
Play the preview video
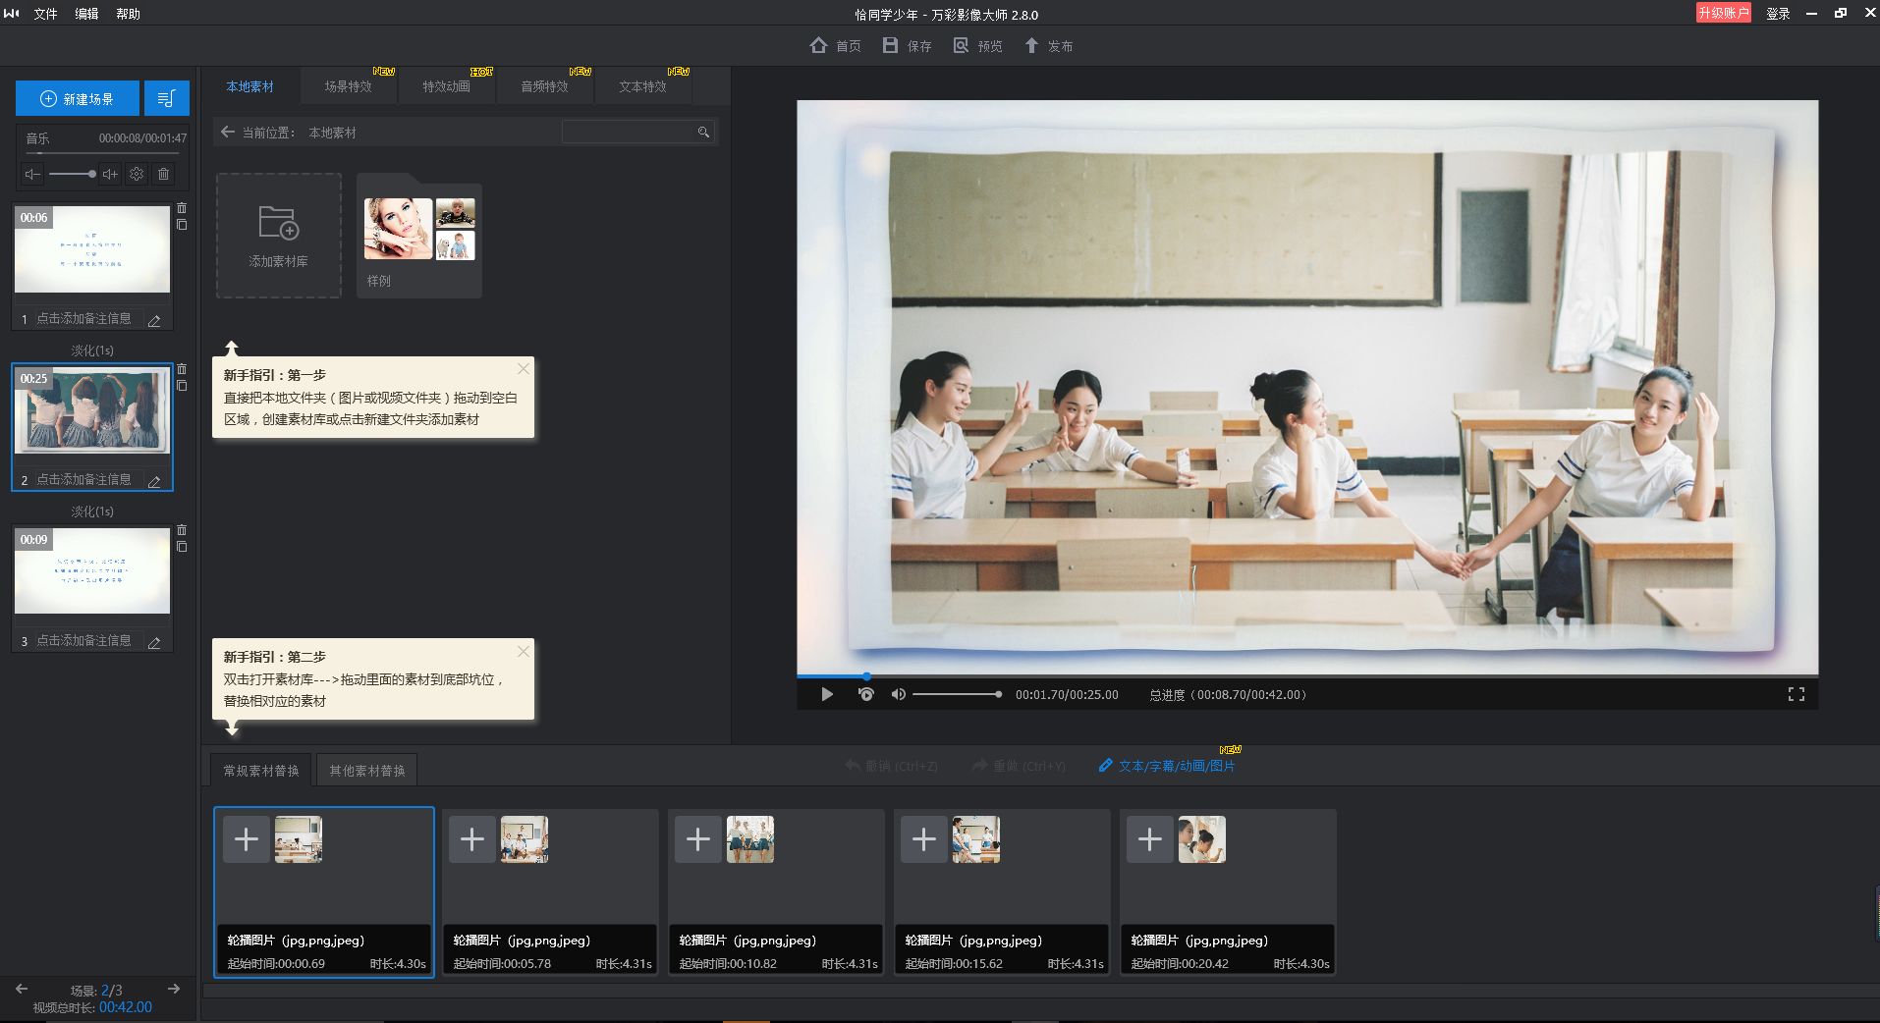pos(827,694)
